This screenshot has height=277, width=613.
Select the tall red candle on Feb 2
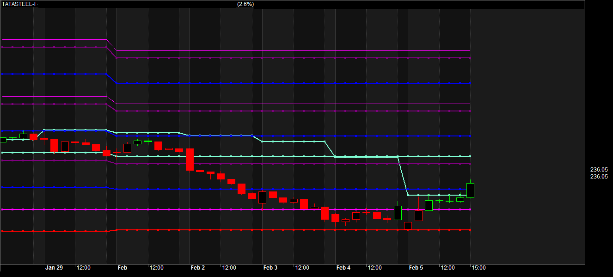click(x=190, y=160)
